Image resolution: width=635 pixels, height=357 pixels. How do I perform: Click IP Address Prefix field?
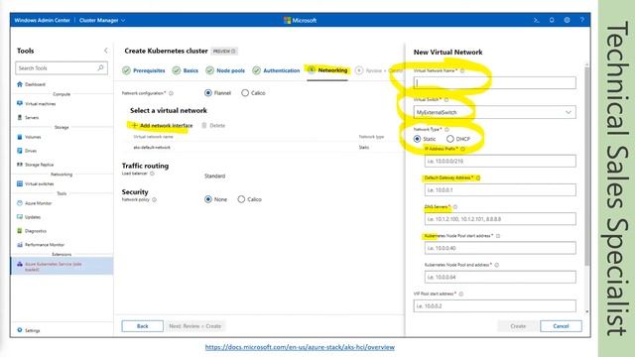(x=500, y=161)
